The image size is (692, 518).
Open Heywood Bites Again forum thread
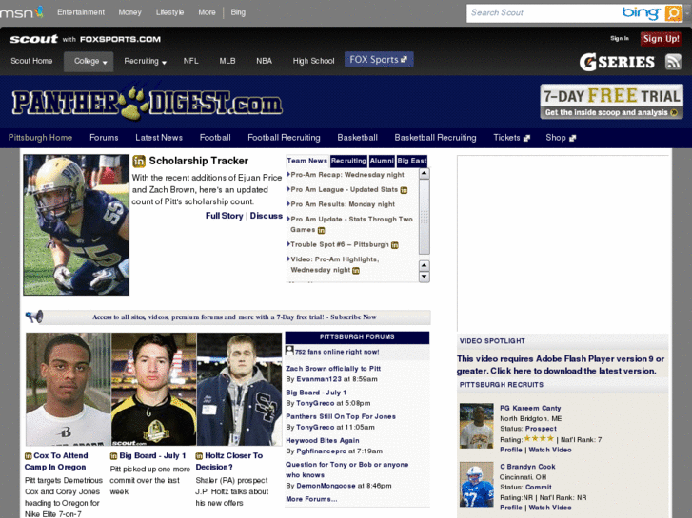[323, 440]
